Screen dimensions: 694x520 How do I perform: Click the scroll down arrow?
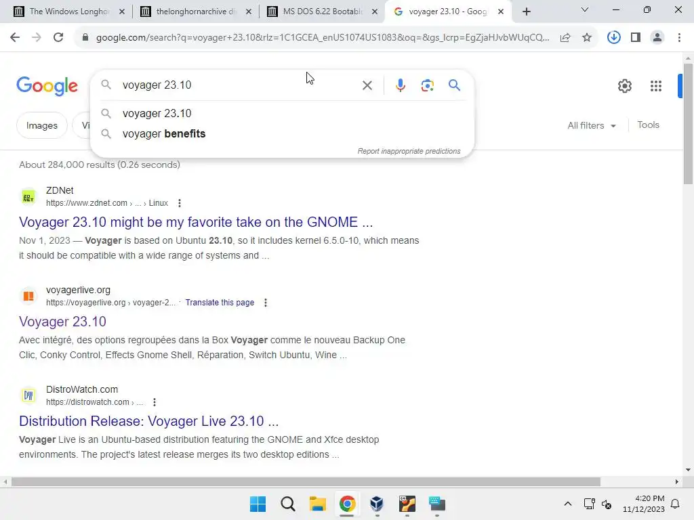click(688, 470)
